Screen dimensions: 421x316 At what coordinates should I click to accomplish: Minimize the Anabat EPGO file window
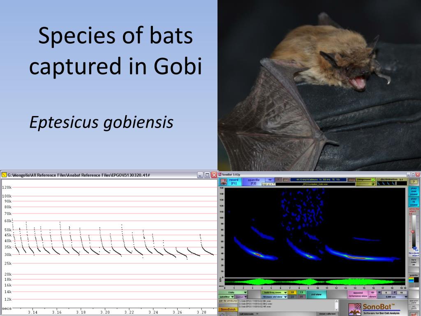[x=200, y=175]
